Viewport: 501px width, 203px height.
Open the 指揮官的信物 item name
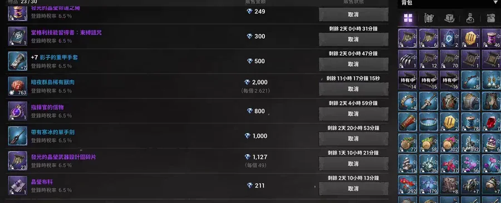47,107
